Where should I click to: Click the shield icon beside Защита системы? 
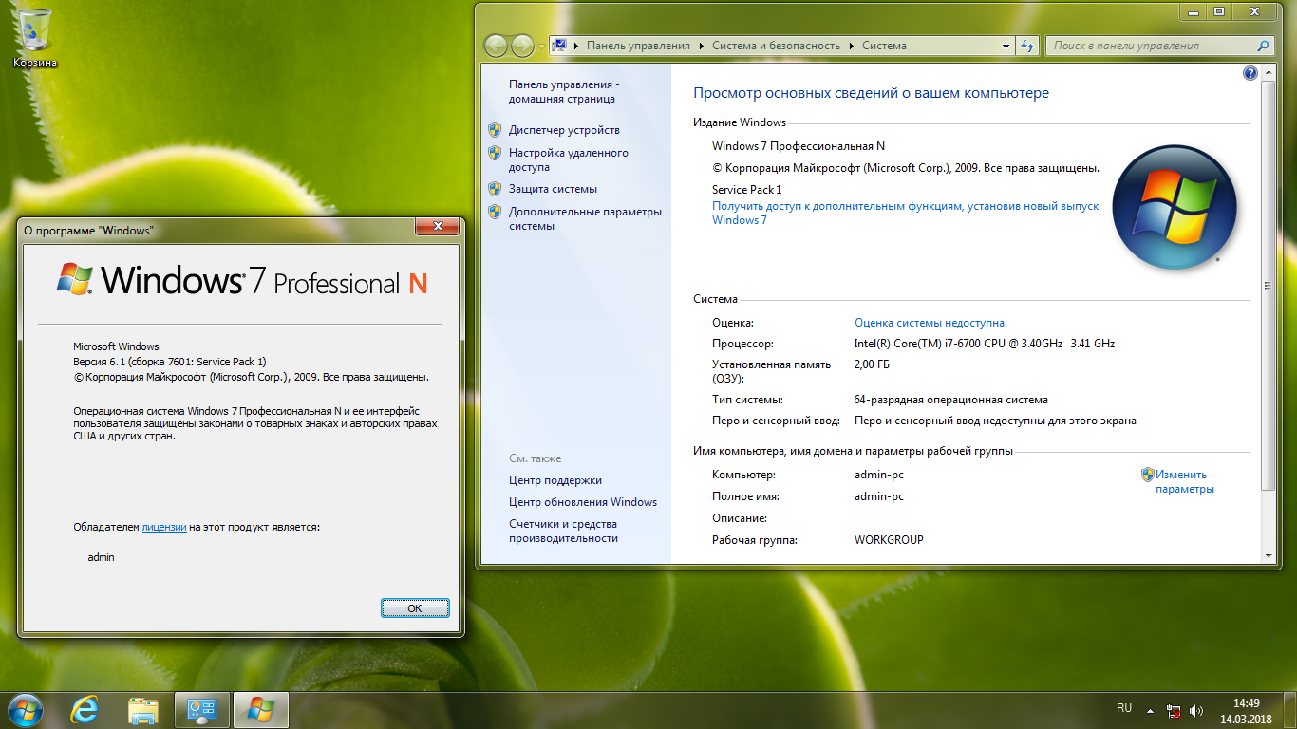(x=495, y=189)
